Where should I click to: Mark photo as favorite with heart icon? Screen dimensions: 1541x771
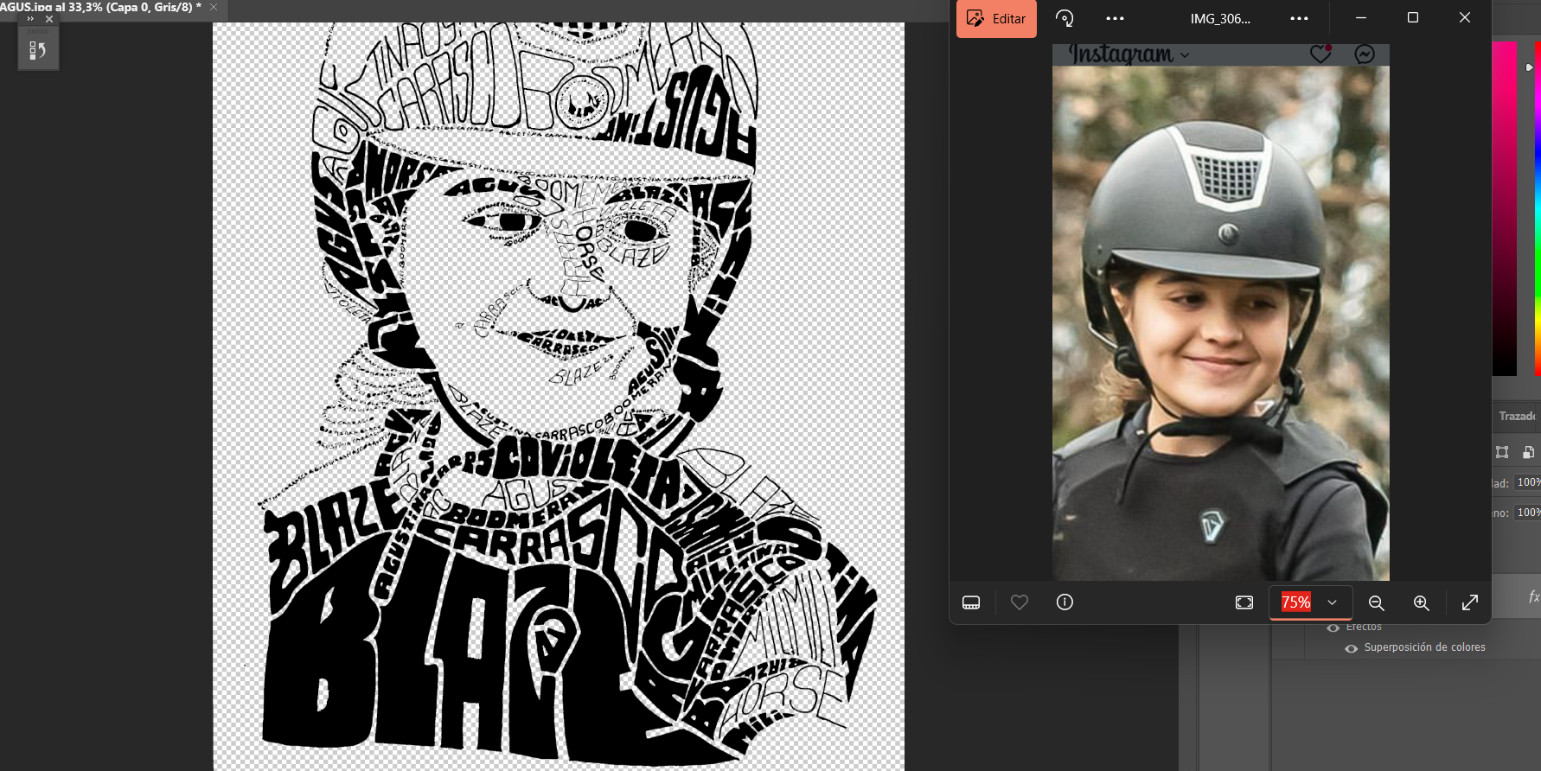click(x=1020, y=602)
